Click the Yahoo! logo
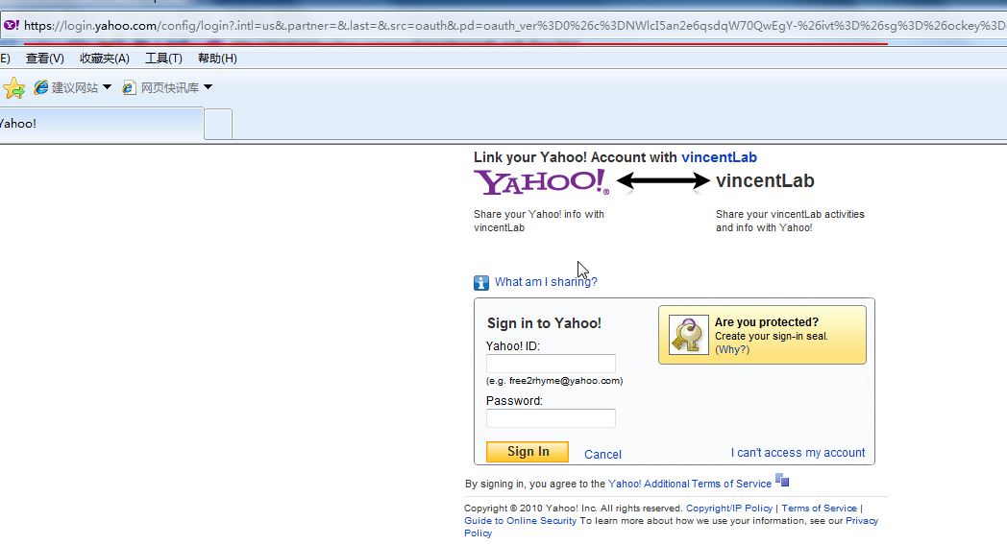Viewport: 1007px width, 544px height. 541,181
